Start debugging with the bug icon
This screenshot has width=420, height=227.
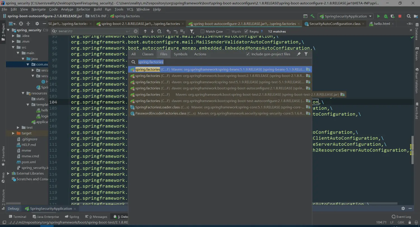click(x=386, y=16)
